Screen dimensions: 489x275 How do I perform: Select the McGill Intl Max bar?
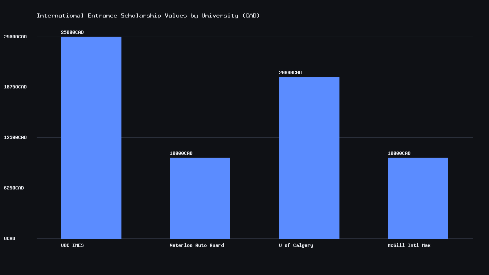pyautogui.click(x=418, y=198)
